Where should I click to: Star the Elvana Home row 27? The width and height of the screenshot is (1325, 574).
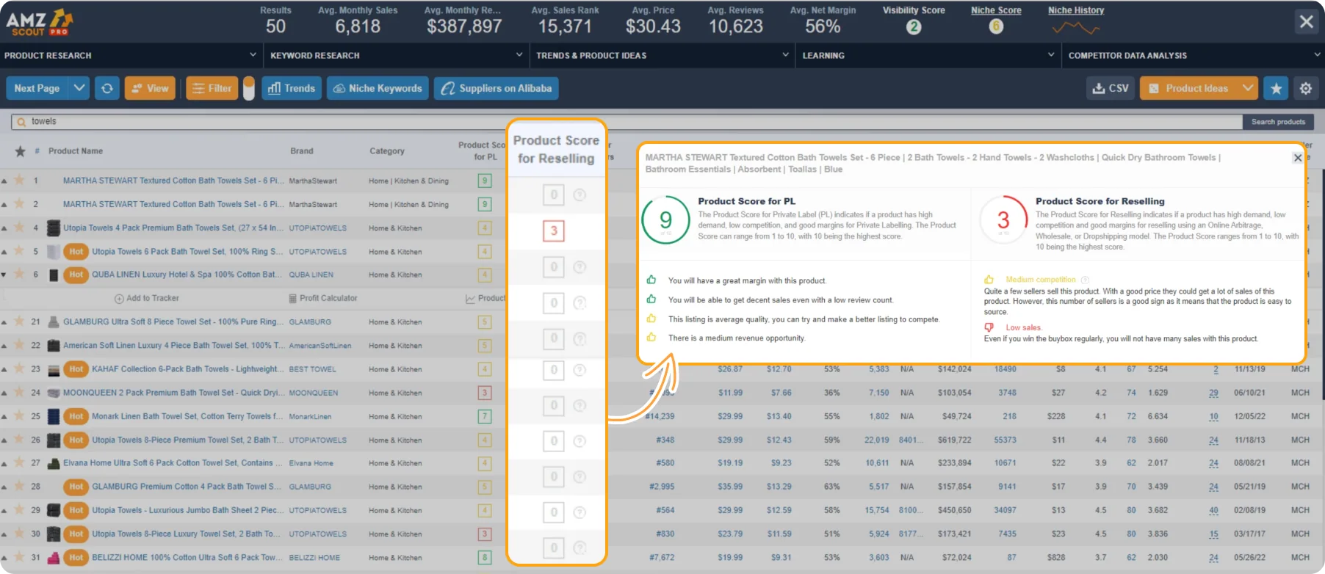pyautogui.click(x=20, y=463)
